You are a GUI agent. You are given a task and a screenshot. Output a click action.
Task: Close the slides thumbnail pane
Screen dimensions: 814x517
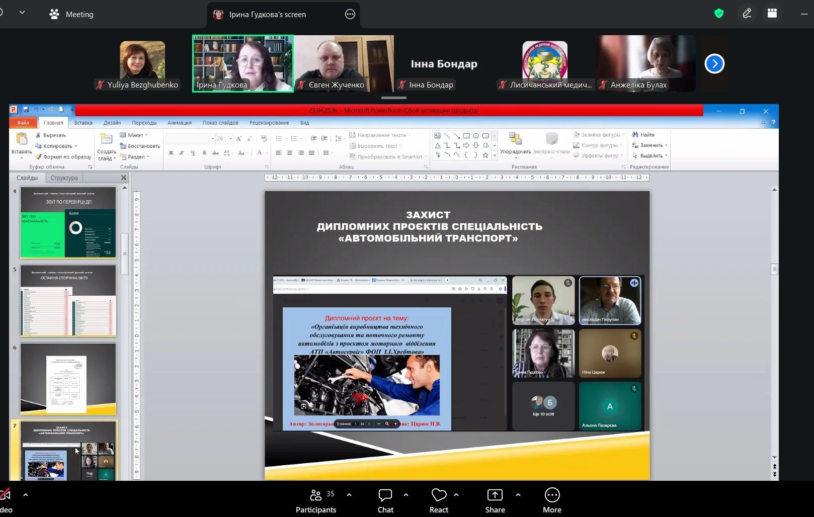[124, 178]
